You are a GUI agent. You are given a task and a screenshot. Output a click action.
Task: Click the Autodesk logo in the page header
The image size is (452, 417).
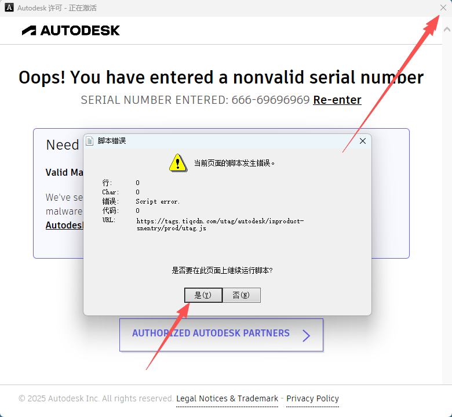pos(71,31)
